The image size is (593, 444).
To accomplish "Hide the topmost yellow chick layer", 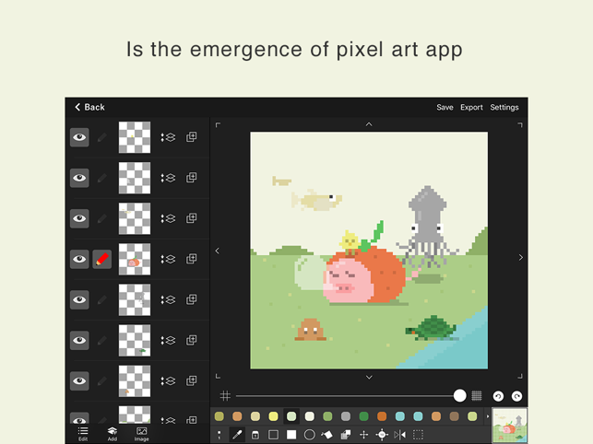I will coord(79,136).
